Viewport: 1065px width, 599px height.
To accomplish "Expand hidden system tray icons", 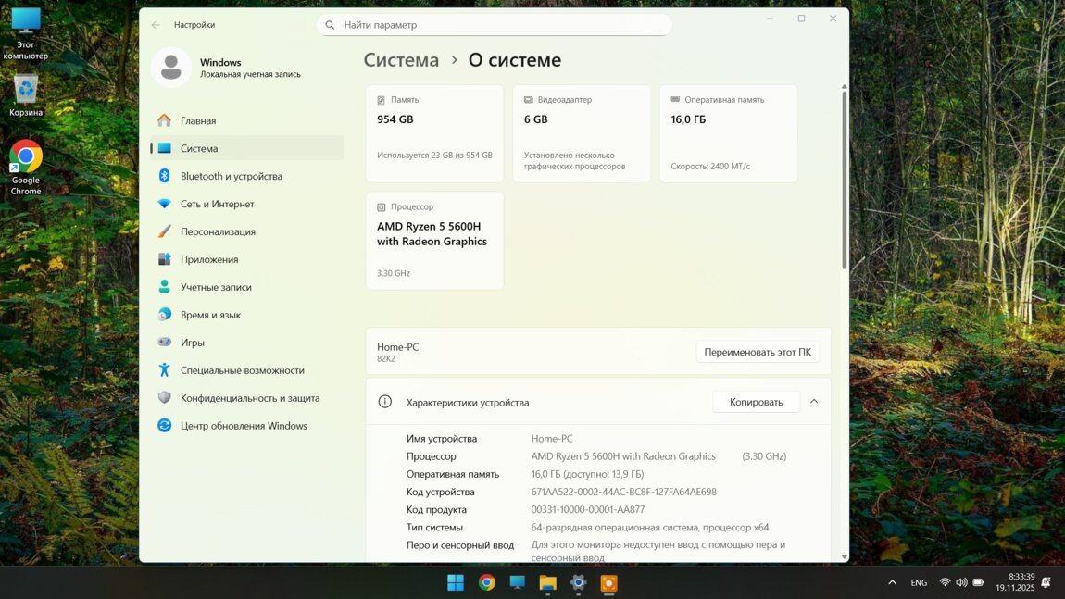I will tap(892, 582).
